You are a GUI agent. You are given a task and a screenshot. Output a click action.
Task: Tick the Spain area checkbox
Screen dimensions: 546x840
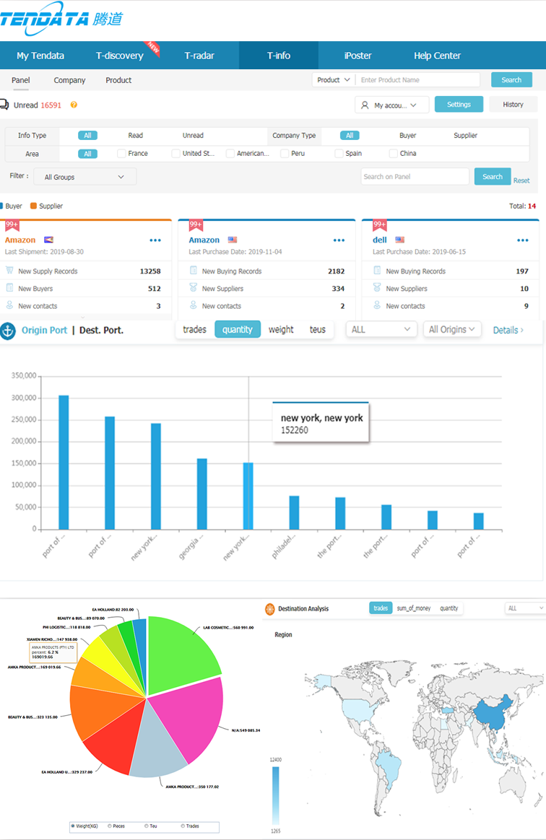pos(339,153)
